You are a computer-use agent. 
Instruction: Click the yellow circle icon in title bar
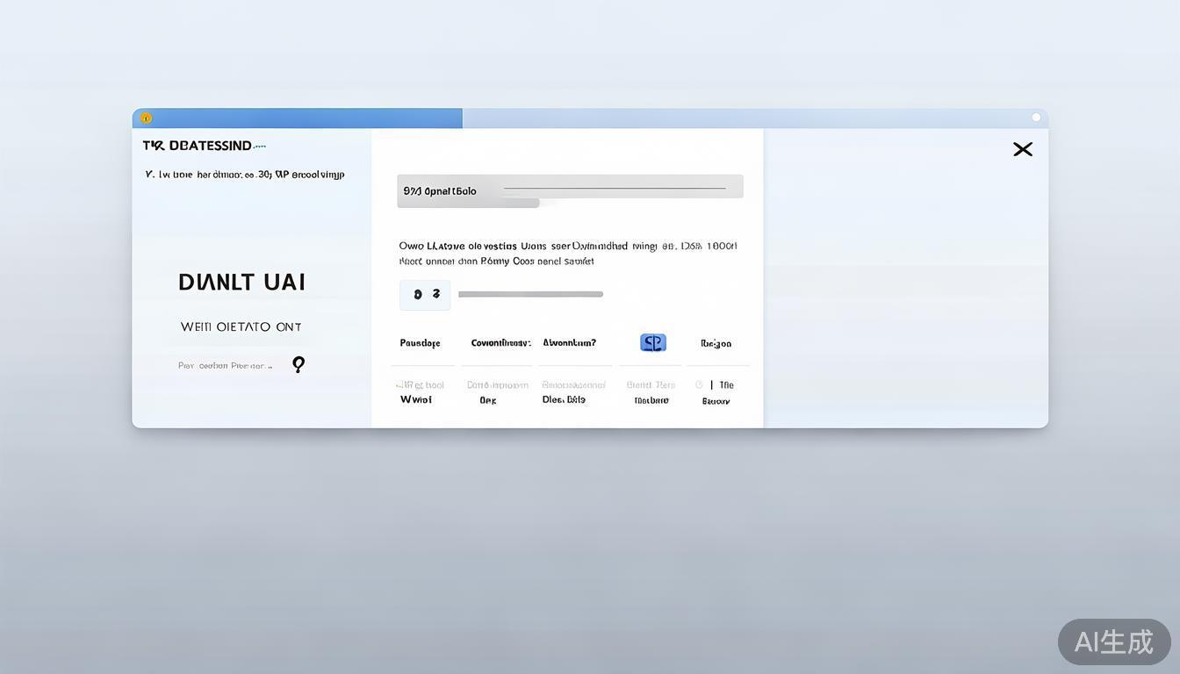(147, 118)
